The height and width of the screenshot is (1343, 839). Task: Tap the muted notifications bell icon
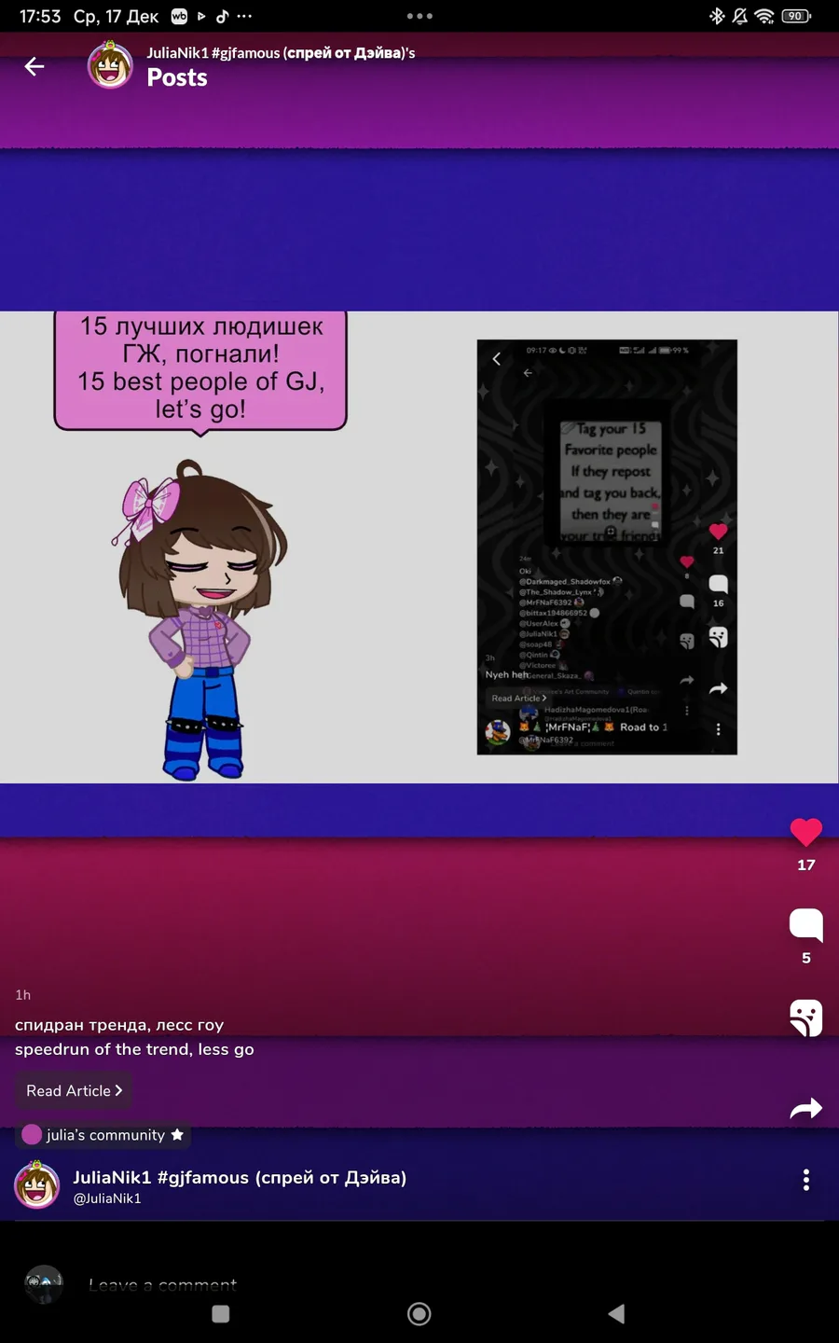click(740, 16)
